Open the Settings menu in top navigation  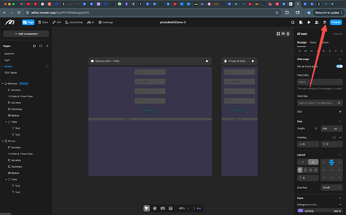[x=105, y=22]
